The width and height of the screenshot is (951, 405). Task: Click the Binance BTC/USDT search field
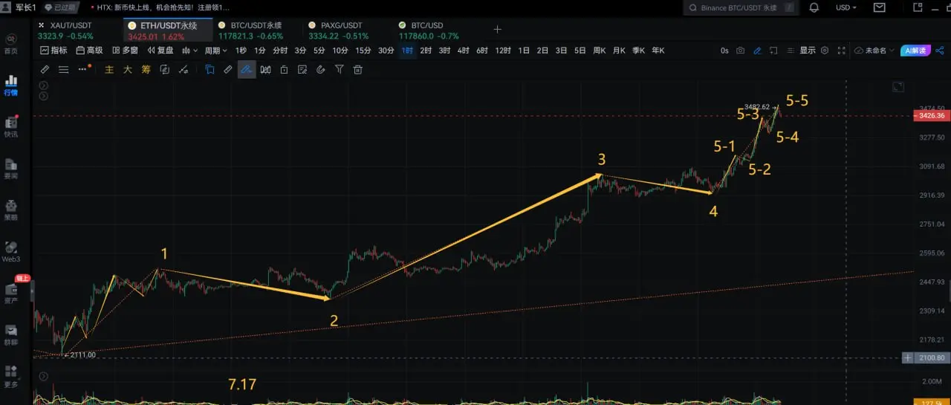point(741,7)
